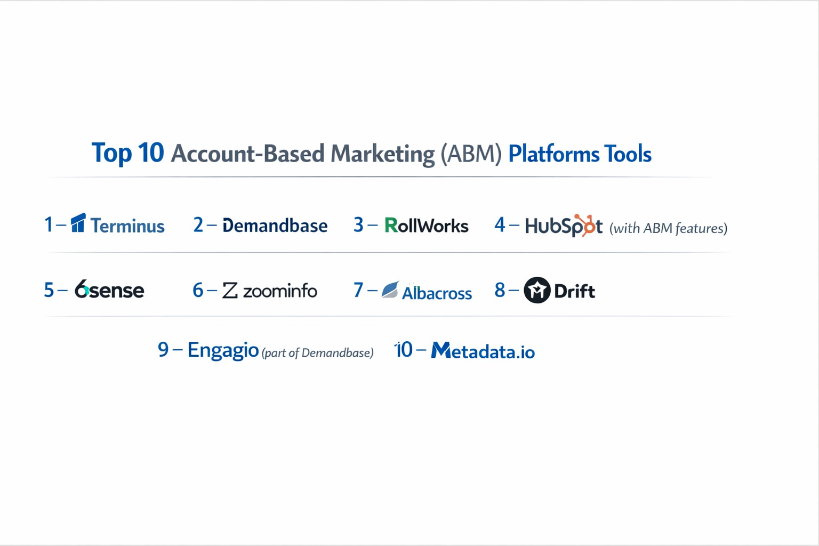
Task: Click the rank number 10 beside Metadata.io
Action: (x=404, y=350)
